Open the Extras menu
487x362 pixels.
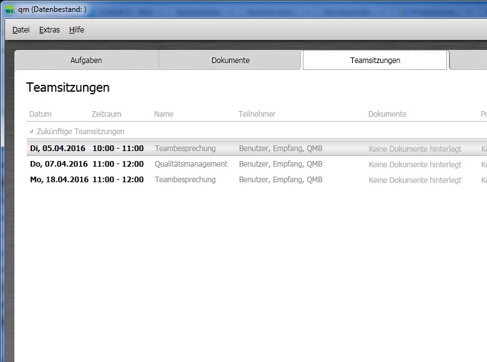pyautogui.click(x=49, y=30)
